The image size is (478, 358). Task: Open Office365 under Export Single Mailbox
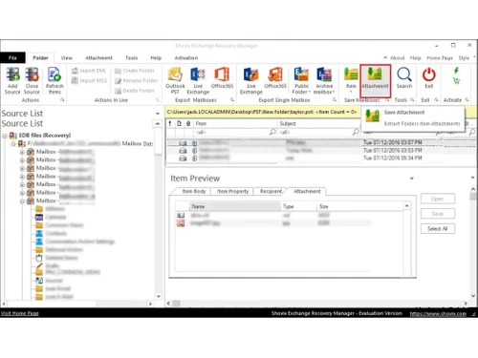pyautogui.click(x=275, y=78)
